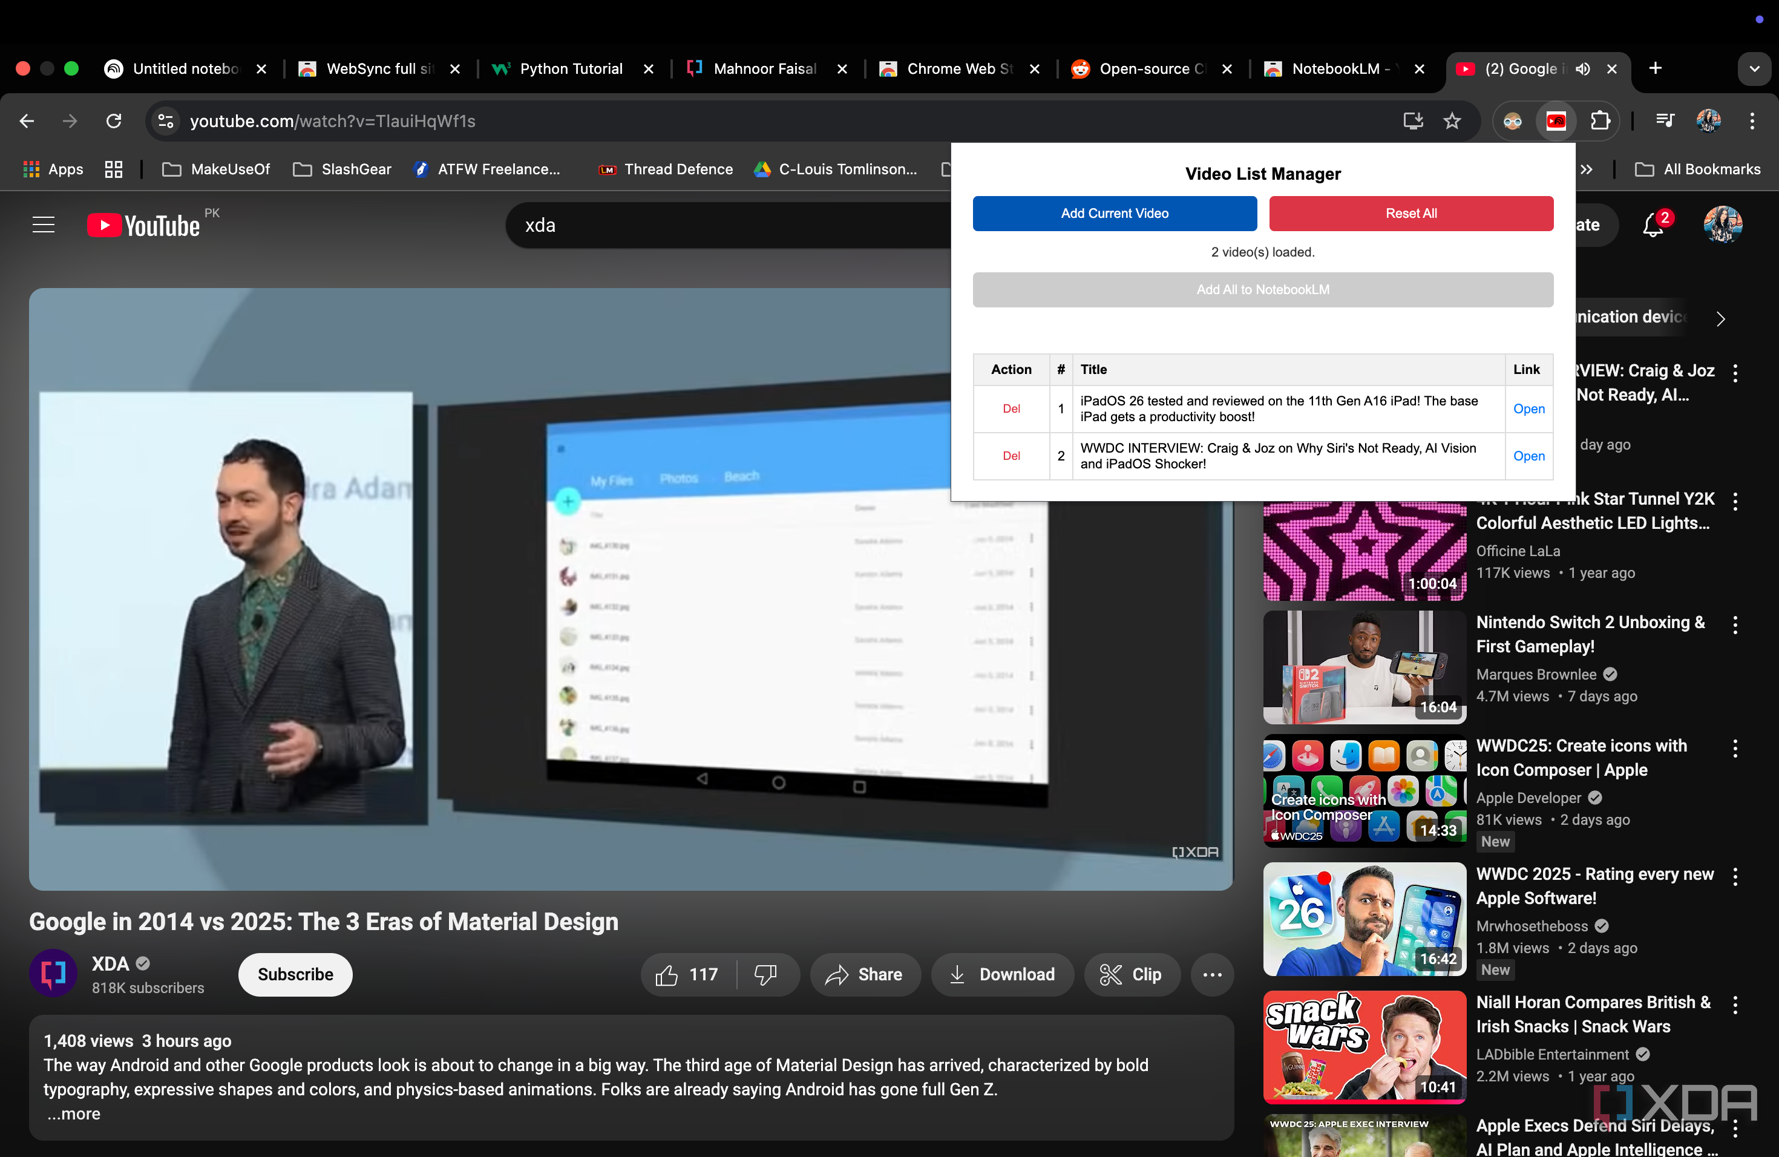Viewport: 1779px width, 1157px height.
Task: Click Add Current Video button
Action: coord(1115,213)
